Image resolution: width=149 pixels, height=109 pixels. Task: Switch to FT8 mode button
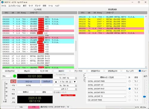(13, 85)
